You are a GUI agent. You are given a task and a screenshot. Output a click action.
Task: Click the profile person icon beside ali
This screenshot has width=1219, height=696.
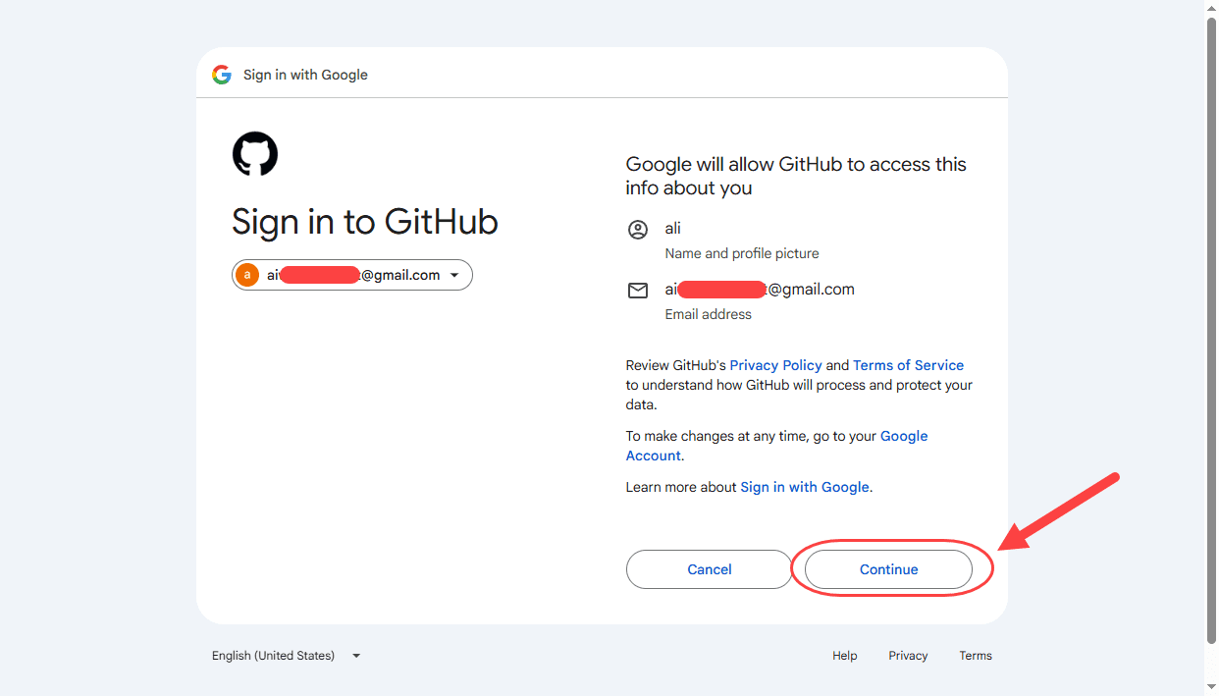coord(638,230)
